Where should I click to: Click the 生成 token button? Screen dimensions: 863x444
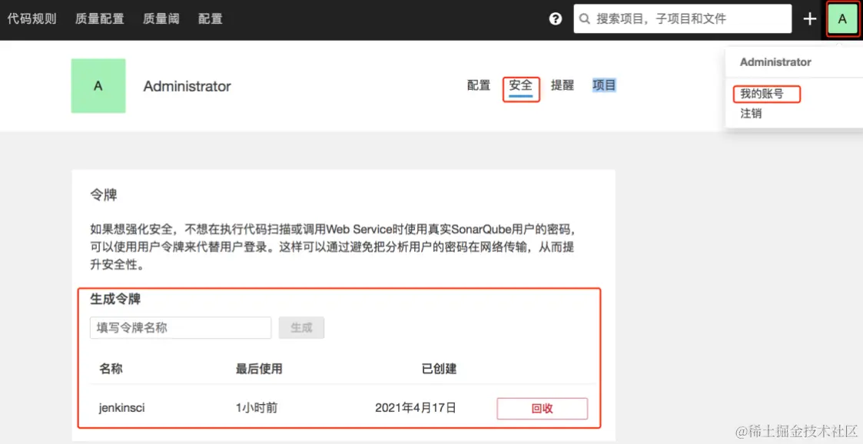tap(301, 328)
